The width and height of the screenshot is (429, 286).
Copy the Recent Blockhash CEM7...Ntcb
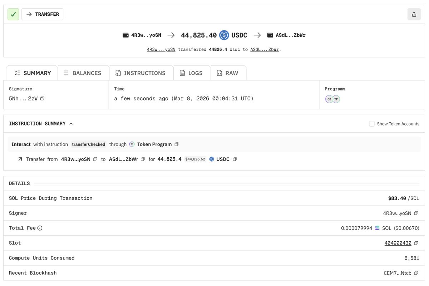(x=416, y=273)
